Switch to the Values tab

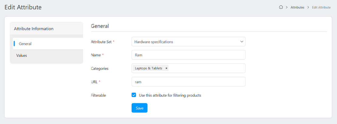click(x=22, y=55)
